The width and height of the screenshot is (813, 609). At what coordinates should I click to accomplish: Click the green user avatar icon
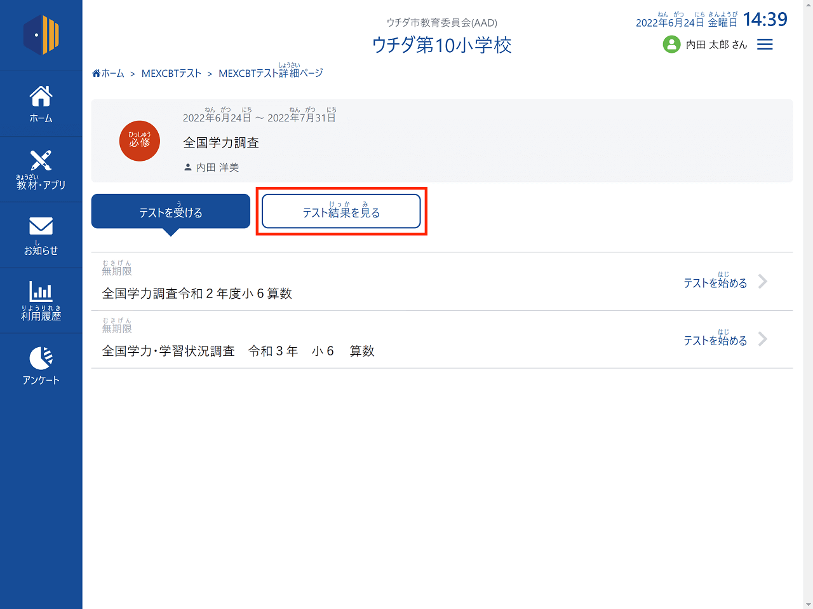(671, 44)
